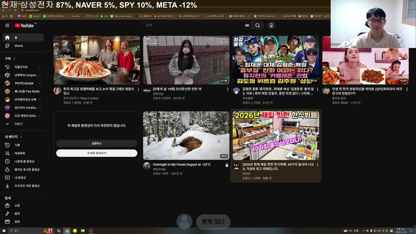Open 리틀조빅조 channel subscription
The width and height of the screenshot is (416, 234).
[23, 67]
